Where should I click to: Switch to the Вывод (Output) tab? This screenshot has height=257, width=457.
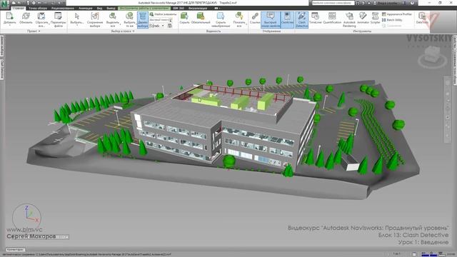click(111, 8)
